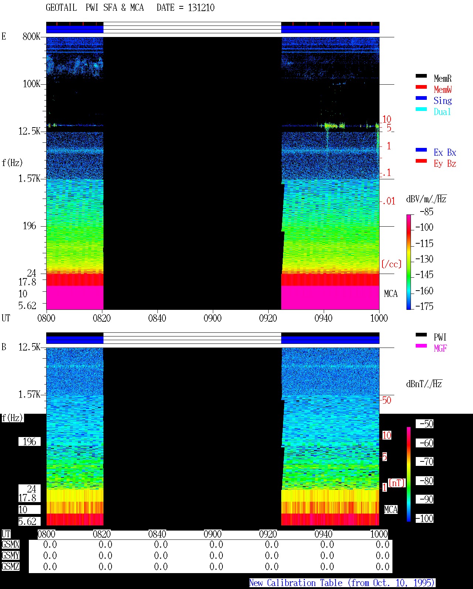Click the red Ey Bz legend swatch
Image resolution: width=473 pixels, height=589 pixels.
tap(421, 161)
